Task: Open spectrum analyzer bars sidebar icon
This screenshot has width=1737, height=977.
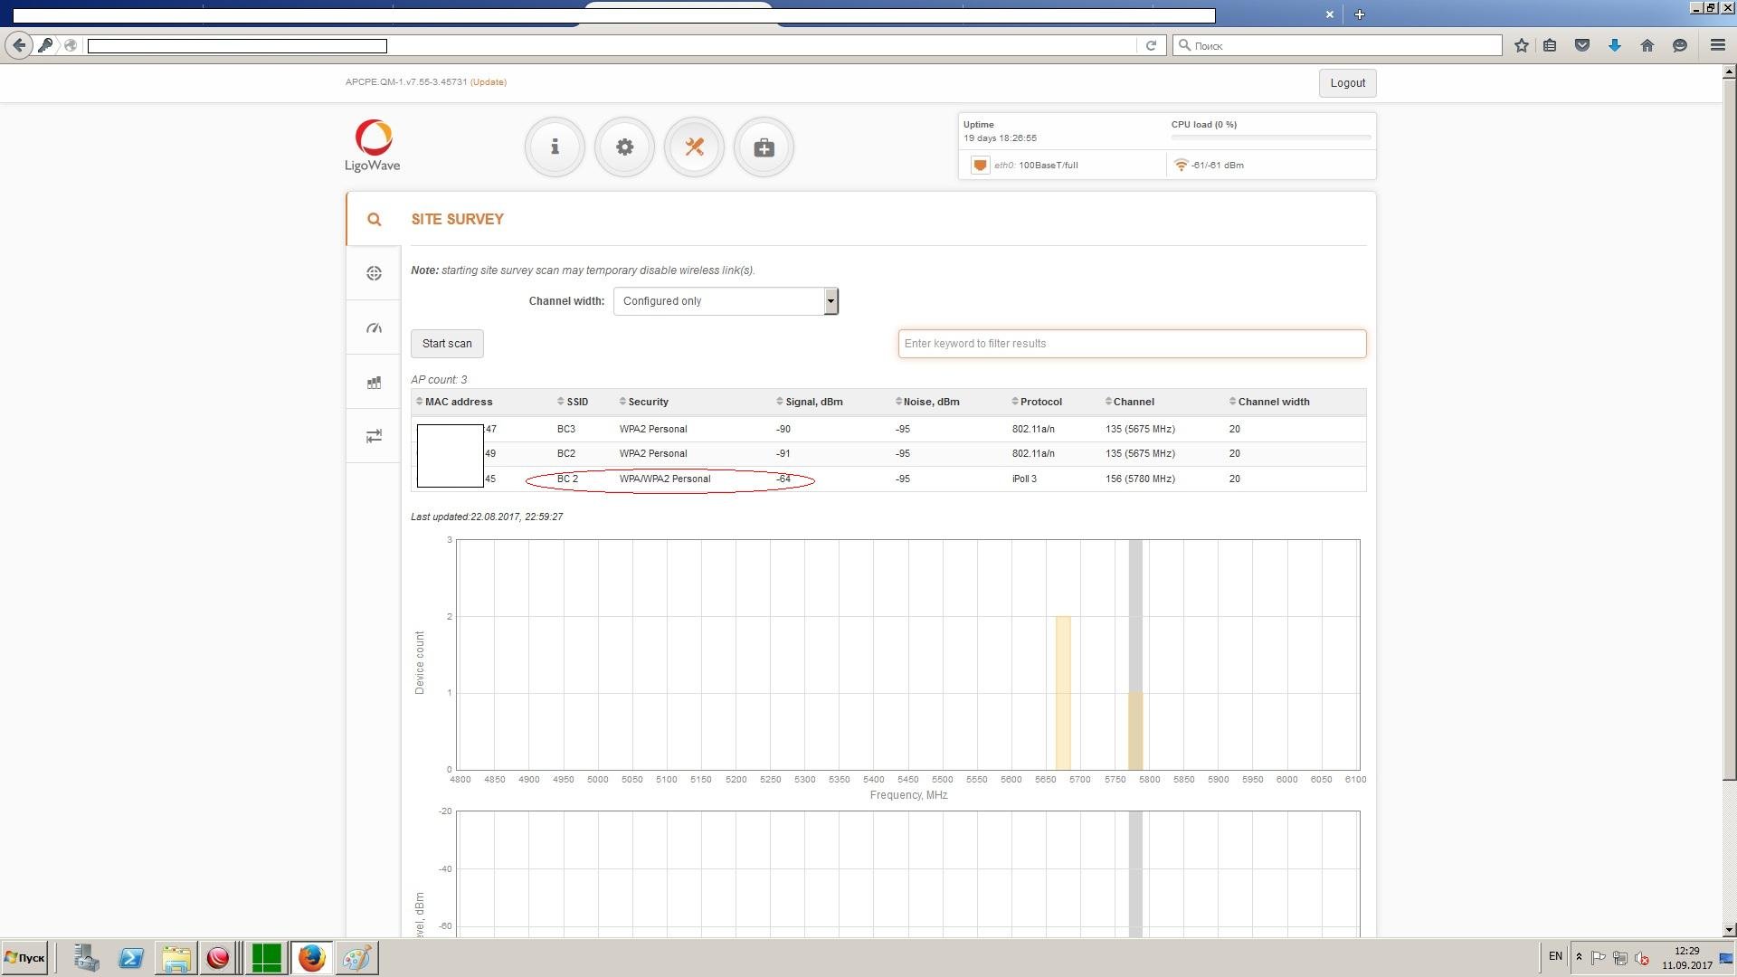Action: [374, 382]
